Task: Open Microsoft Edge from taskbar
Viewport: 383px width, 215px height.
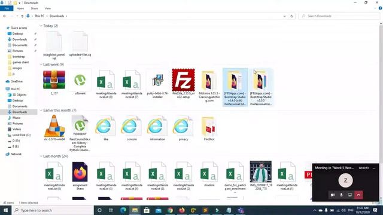Action: [x=123, y=210]
